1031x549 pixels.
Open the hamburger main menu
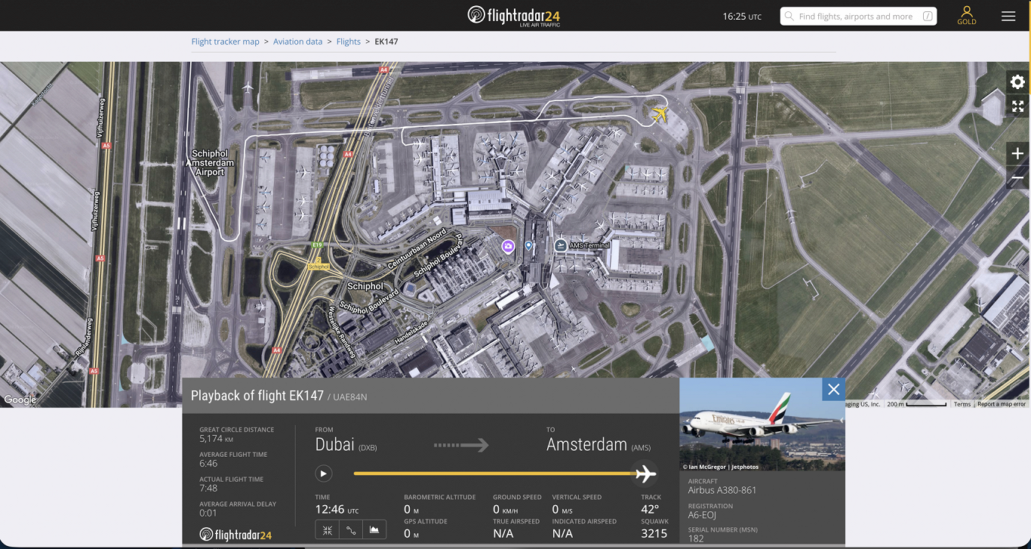[1008, 16]
